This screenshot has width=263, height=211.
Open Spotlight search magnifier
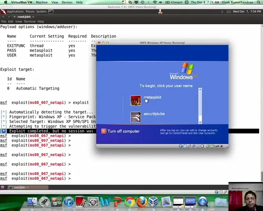(259, 2)
